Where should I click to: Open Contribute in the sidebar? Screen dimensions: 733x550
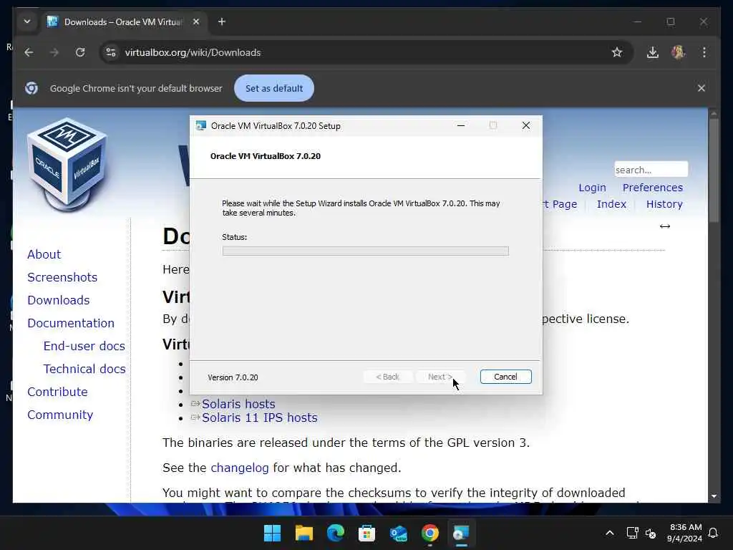(x=57, y=392)
